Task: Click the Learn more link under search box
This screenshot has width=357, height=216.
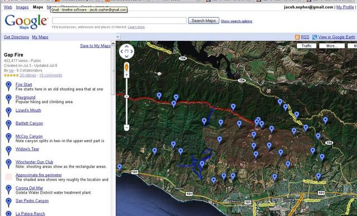Action: (x=136, y=27)
